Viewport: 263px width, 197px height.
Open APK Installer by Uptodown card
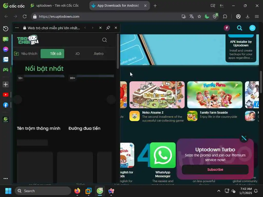(241, 48)
